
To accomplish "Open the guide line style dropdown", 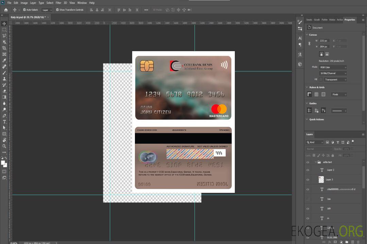I will pos(339,111).
